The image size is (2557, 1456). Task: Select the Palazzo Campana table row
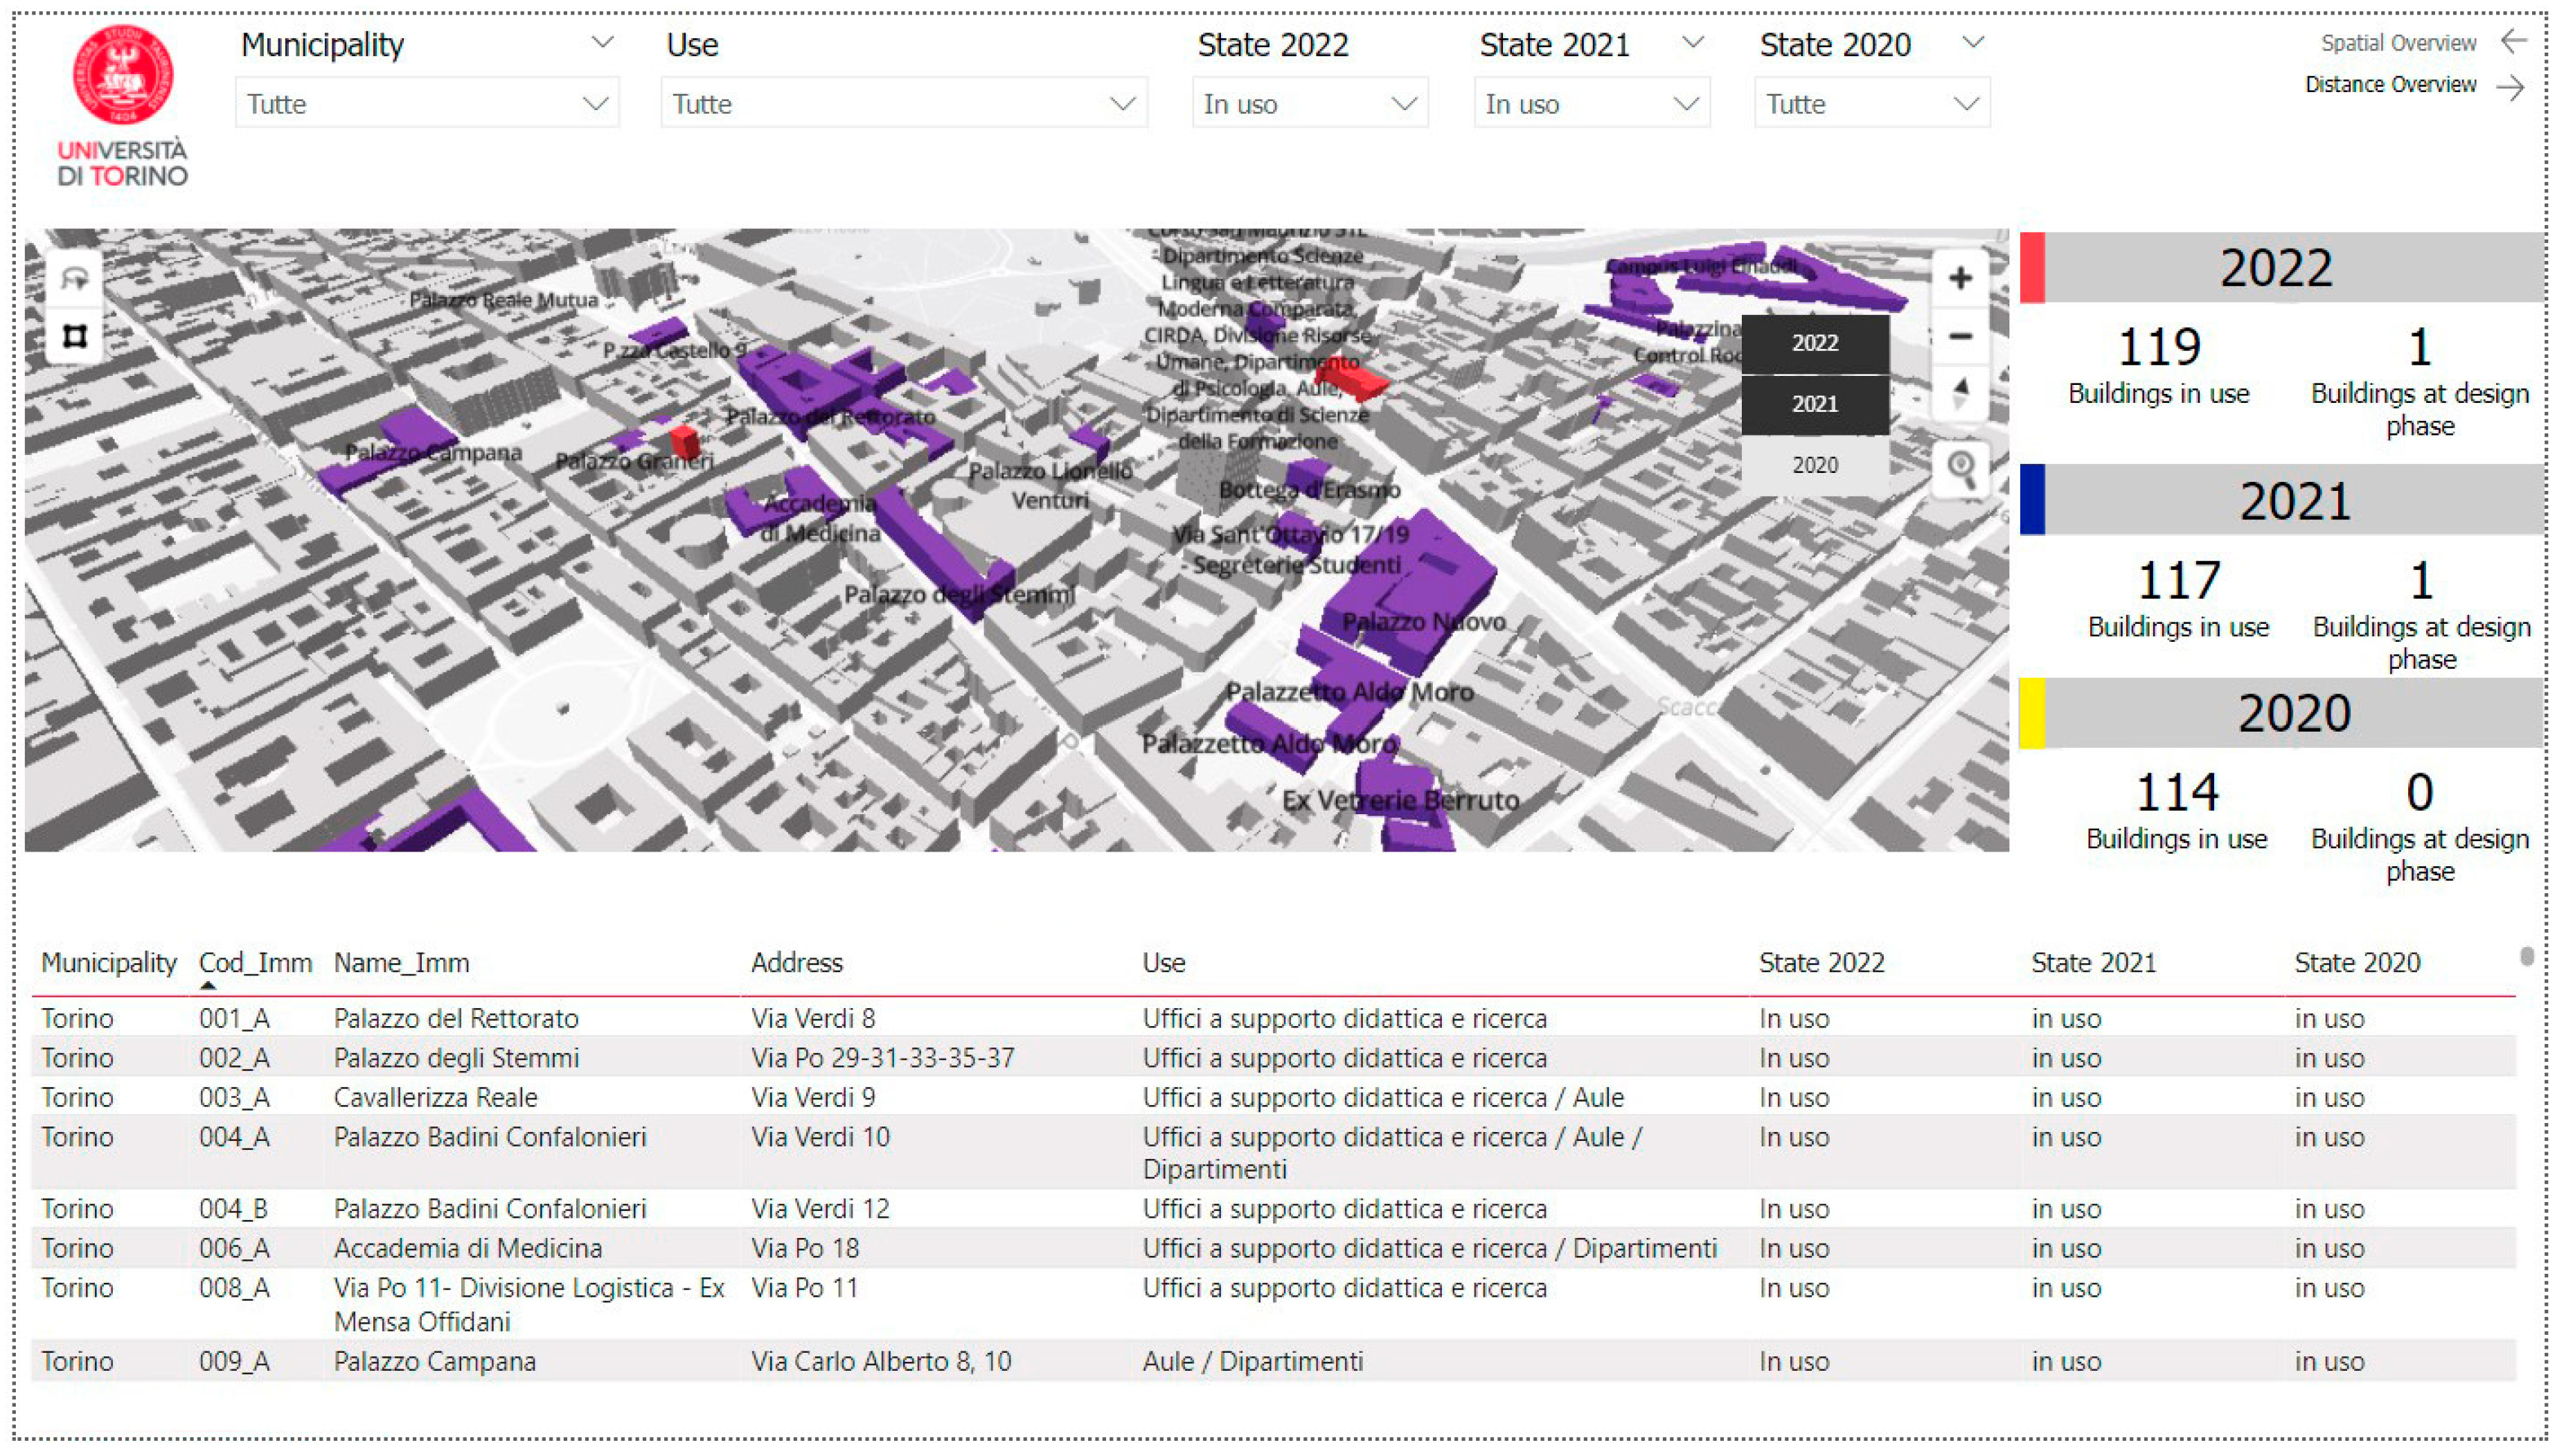(435, 1361)
